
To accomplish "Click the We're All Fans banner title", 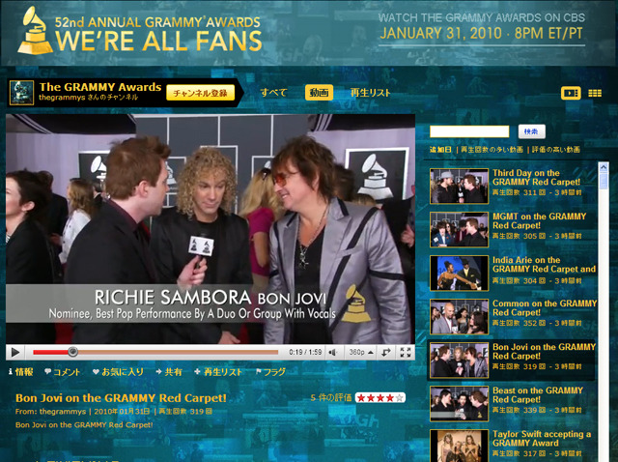I will [158, 41].
